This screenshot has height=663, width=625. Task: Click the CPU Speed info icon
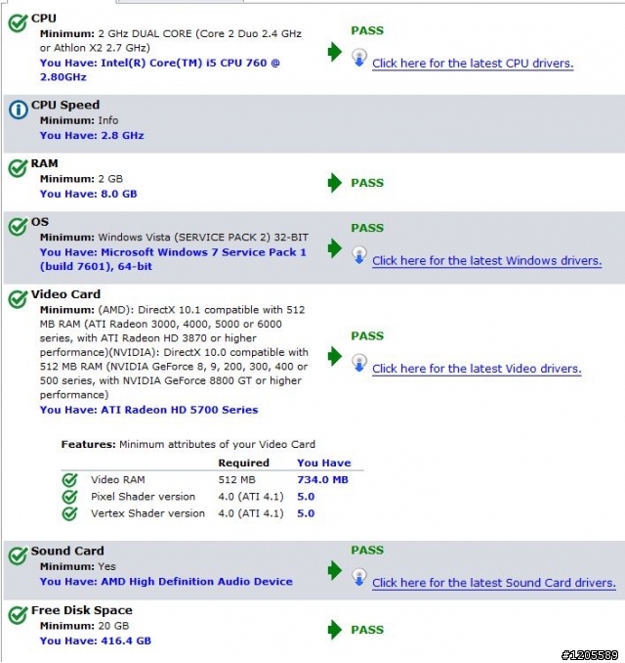(x=19, y=110)
